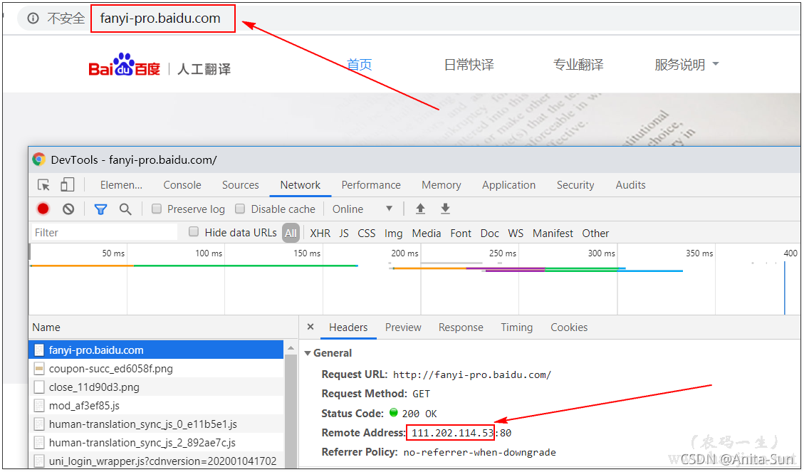The height and width of the screenshot is (472, 804).
Task: Select the inspect element picker icon
Action: point(43,185)
